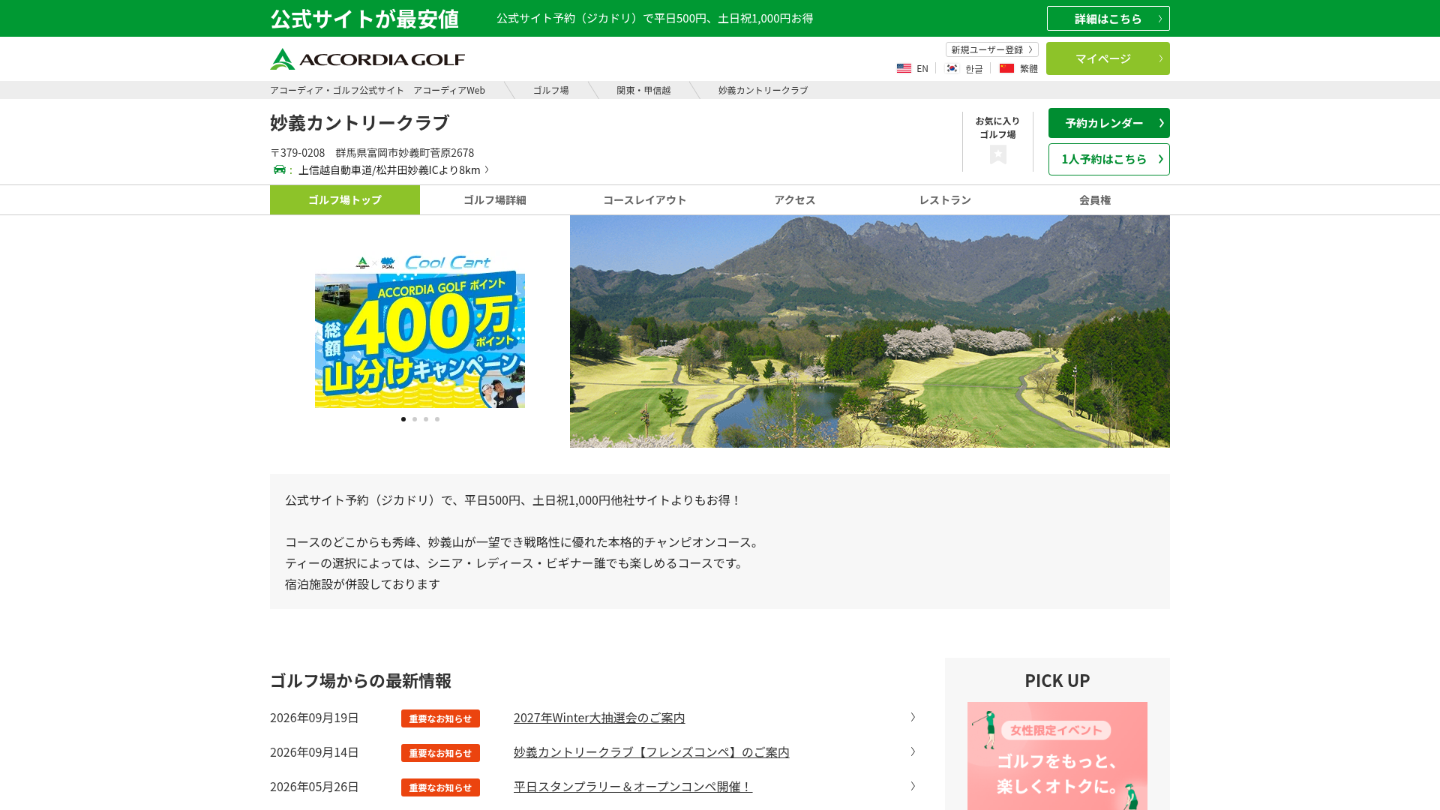
Task: Click the car access icon near address
Action: (x=280, y=169)
